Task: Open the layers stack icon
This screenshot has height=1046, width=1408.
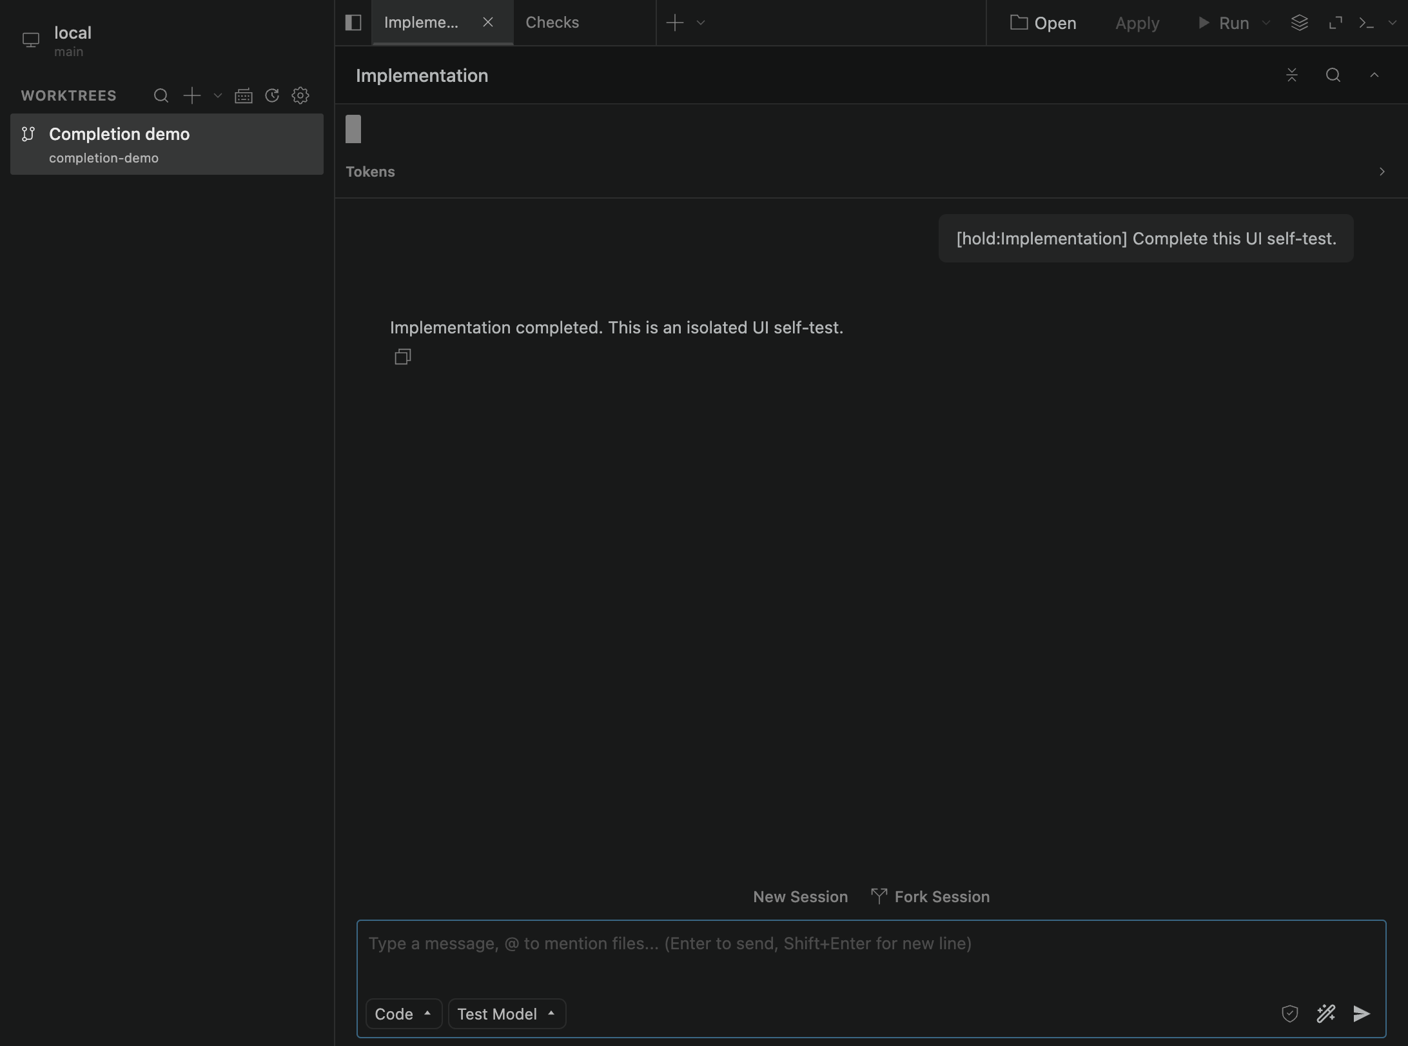Action: coord(1300,23)
